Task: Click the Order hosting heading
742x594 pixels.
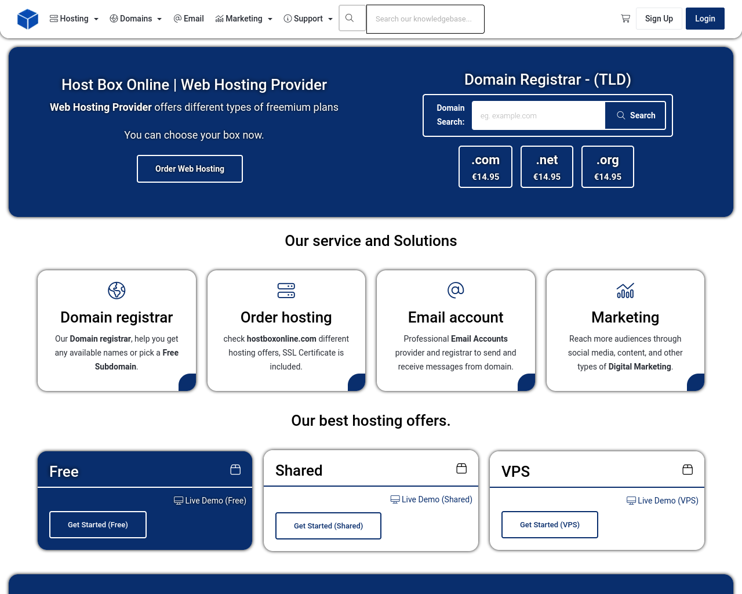Action: 286,317
